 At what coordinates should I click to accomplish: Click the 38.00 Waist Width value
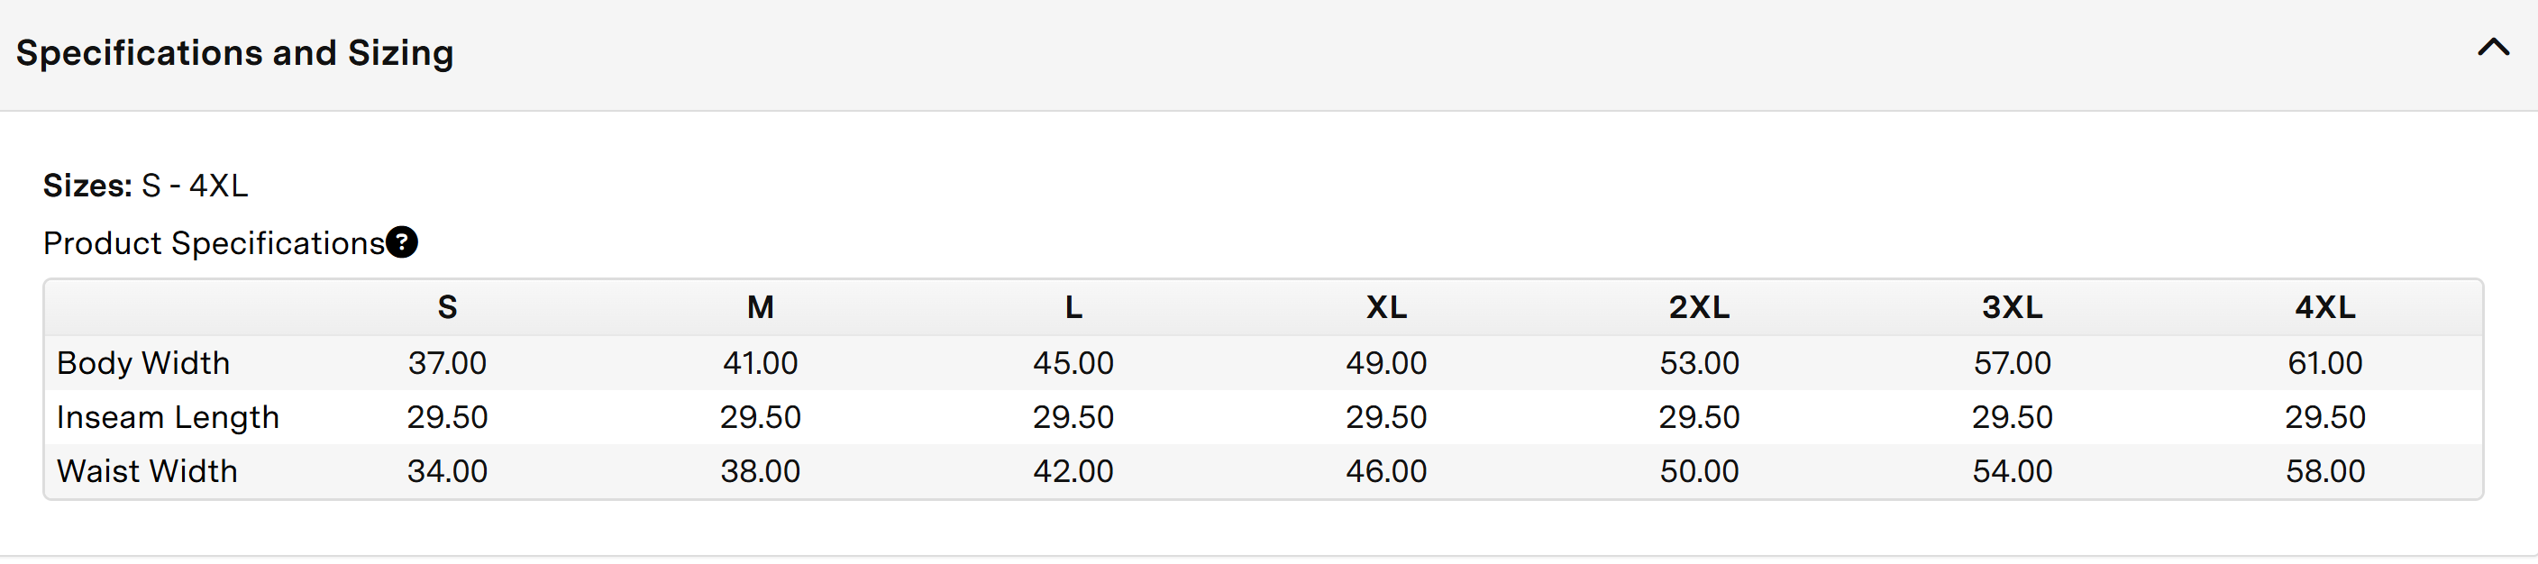[x=760, y=471]
